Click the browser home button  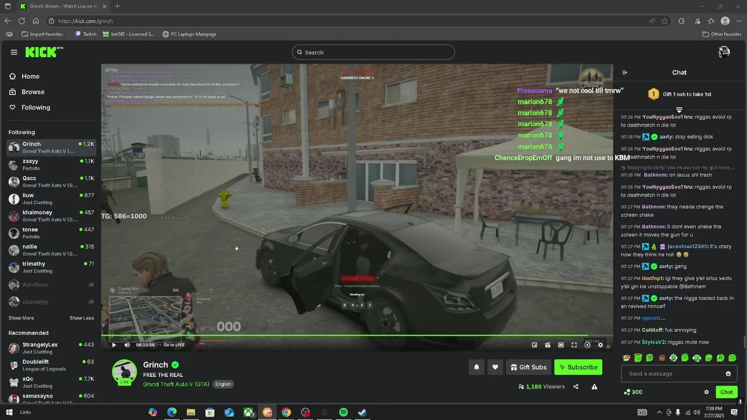tap(36, 21)
